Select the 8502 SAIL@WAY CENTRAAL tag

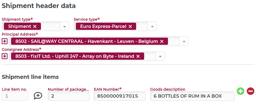87,41
